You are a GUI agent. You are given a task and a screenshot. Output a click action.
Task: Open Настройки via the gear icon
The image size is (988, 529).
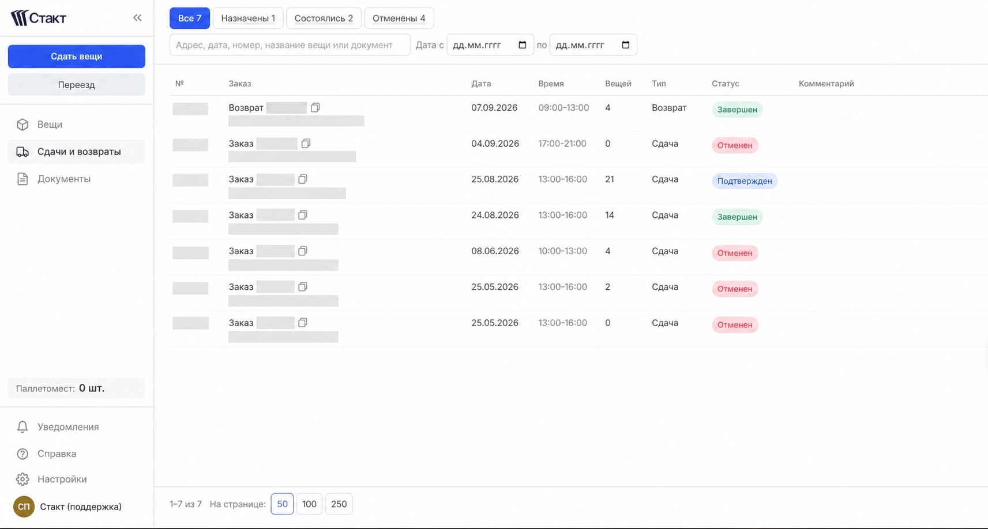pos(22,479)
